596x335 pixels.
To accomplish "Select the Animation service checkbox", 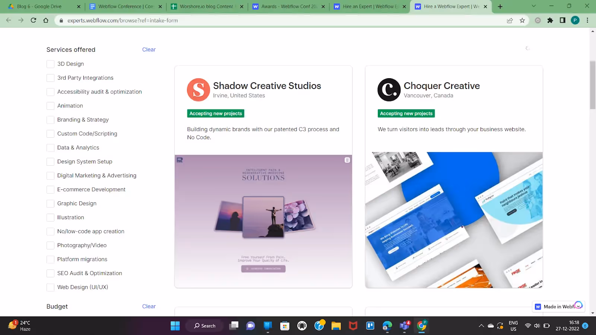I will click(50, 106).
